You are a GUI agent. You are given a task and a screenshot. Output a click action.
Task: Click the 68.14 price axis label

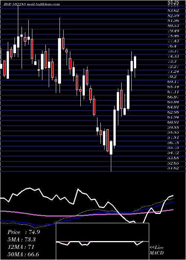tap(173, 87)
